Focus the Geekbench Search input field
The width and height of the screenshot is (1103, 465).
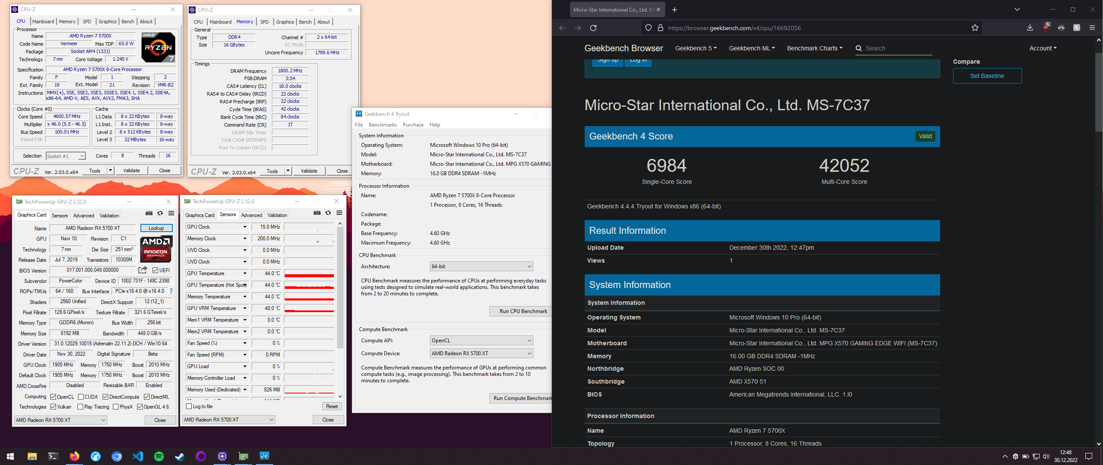point(898,48)
